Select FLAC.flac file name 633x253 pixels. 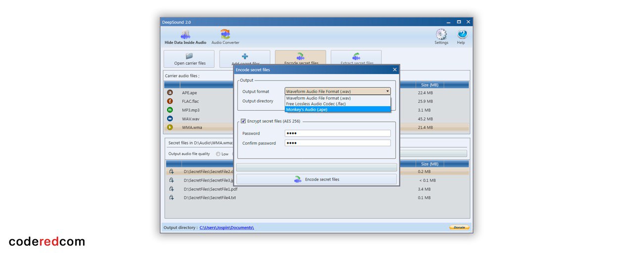[x=190, y=101]
